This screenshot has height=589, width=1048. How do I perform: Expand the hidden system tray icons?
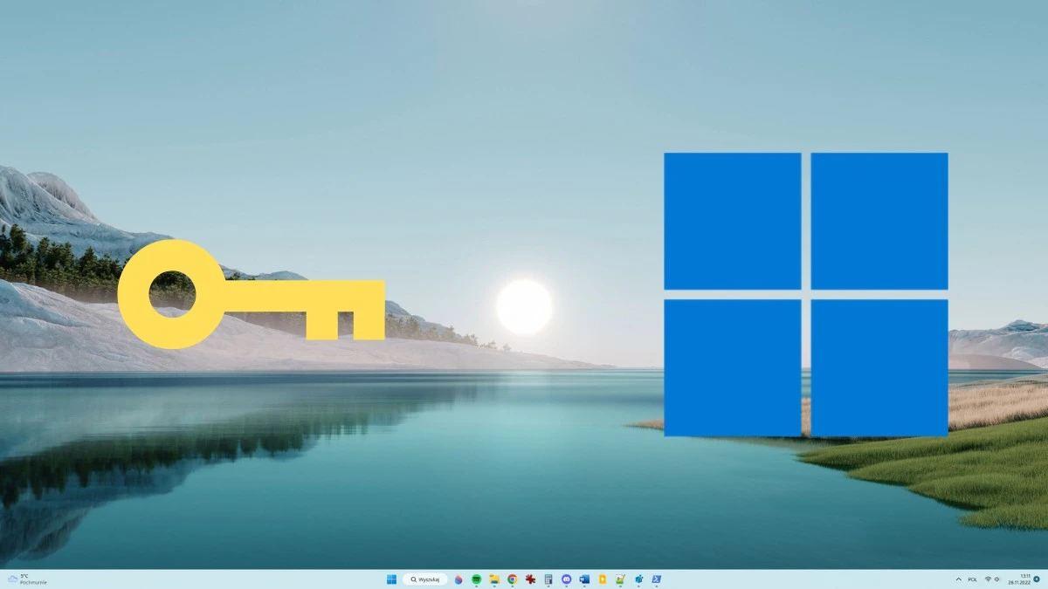point(959,579)
